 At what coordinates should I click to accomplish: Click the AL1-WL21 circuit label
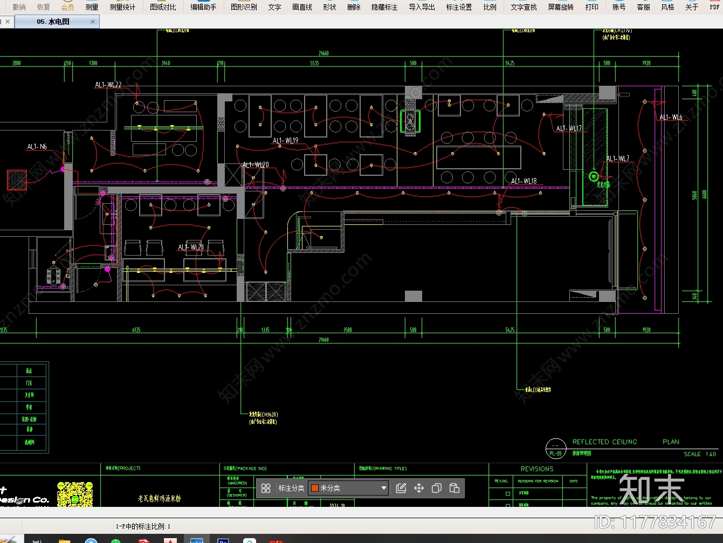click(x=191, y=248)
